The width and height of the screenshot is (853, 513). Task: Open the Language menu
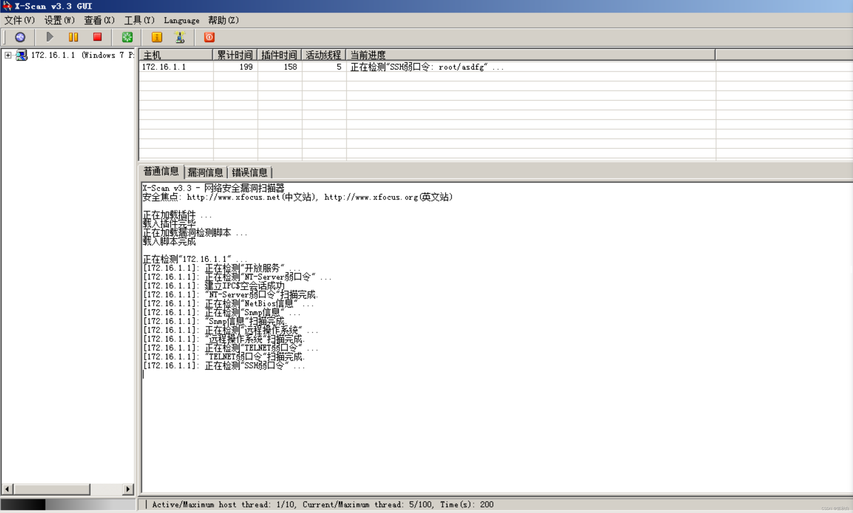click(182, 20)
